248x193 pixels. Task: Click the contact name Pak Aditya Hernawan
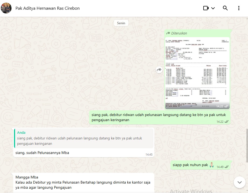(47, 8)
